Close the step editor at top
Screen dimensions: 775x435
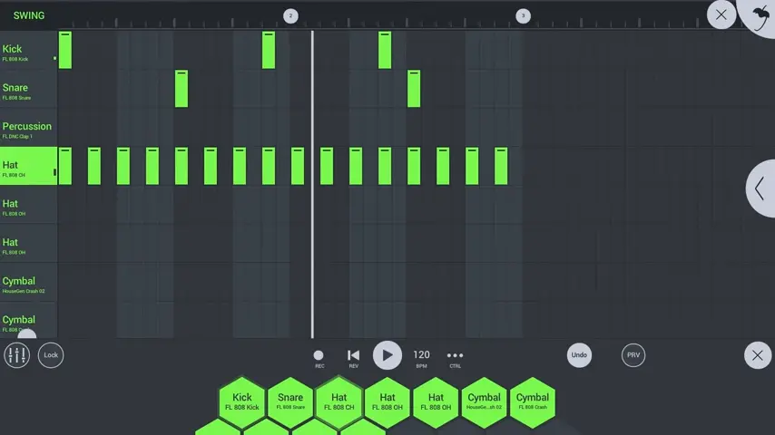click(721, 14)
